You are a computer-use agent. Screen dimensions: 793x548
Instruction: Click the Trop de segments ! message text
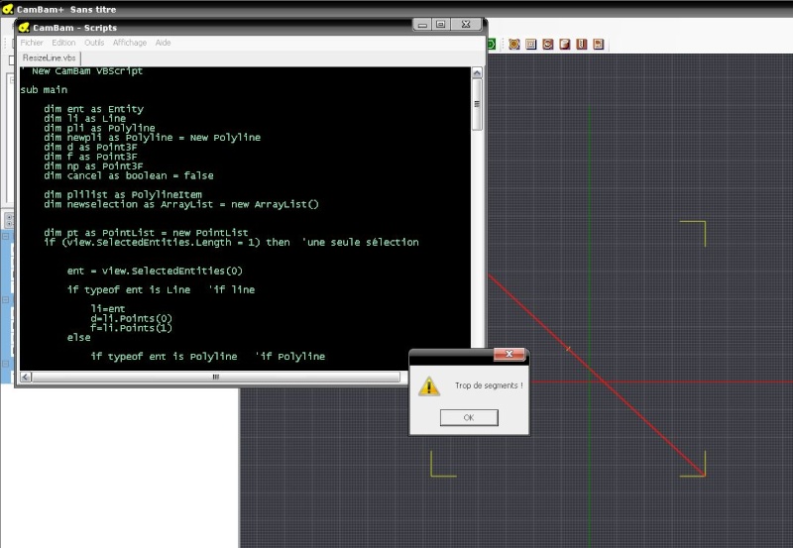click(489, 385)
